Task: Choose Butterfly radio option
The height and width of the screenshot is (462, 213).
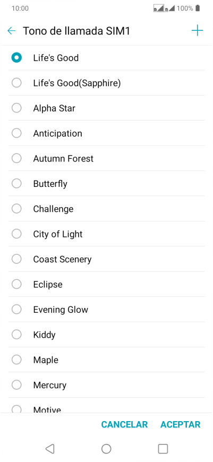Action: pos(16,184)
